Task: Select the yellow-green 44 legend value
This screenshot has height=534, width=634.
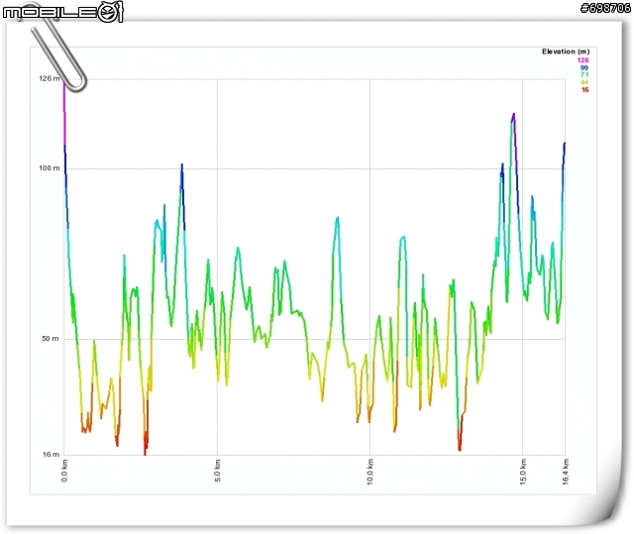Action: point(584,82)
